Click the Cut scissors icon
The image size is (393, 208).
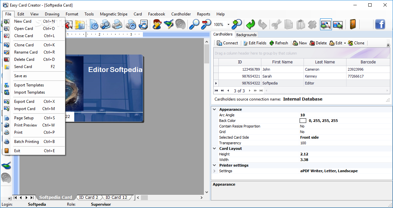276,24
